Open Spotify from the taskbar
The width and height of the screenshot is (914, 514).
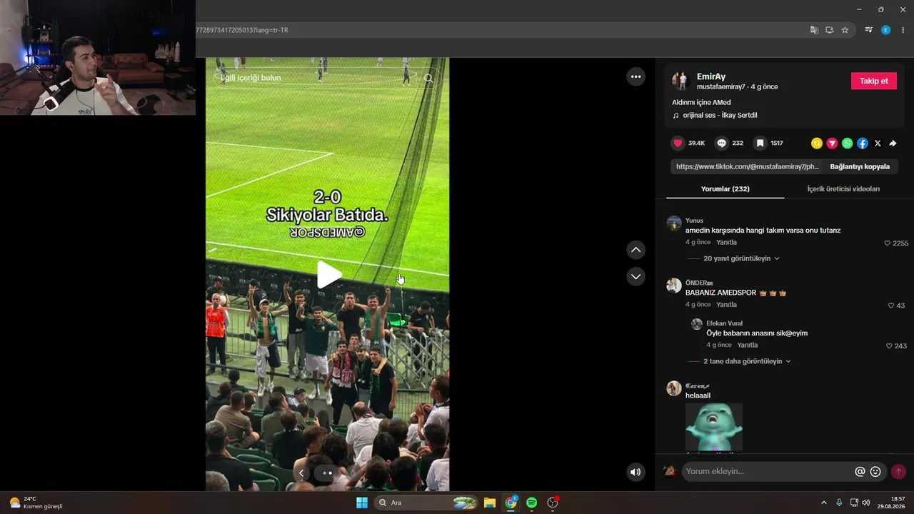click(532, 503)
